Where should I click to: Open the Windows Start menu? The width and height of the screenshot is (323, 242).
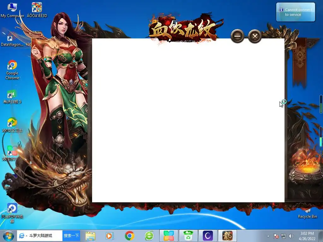[8, 236]
